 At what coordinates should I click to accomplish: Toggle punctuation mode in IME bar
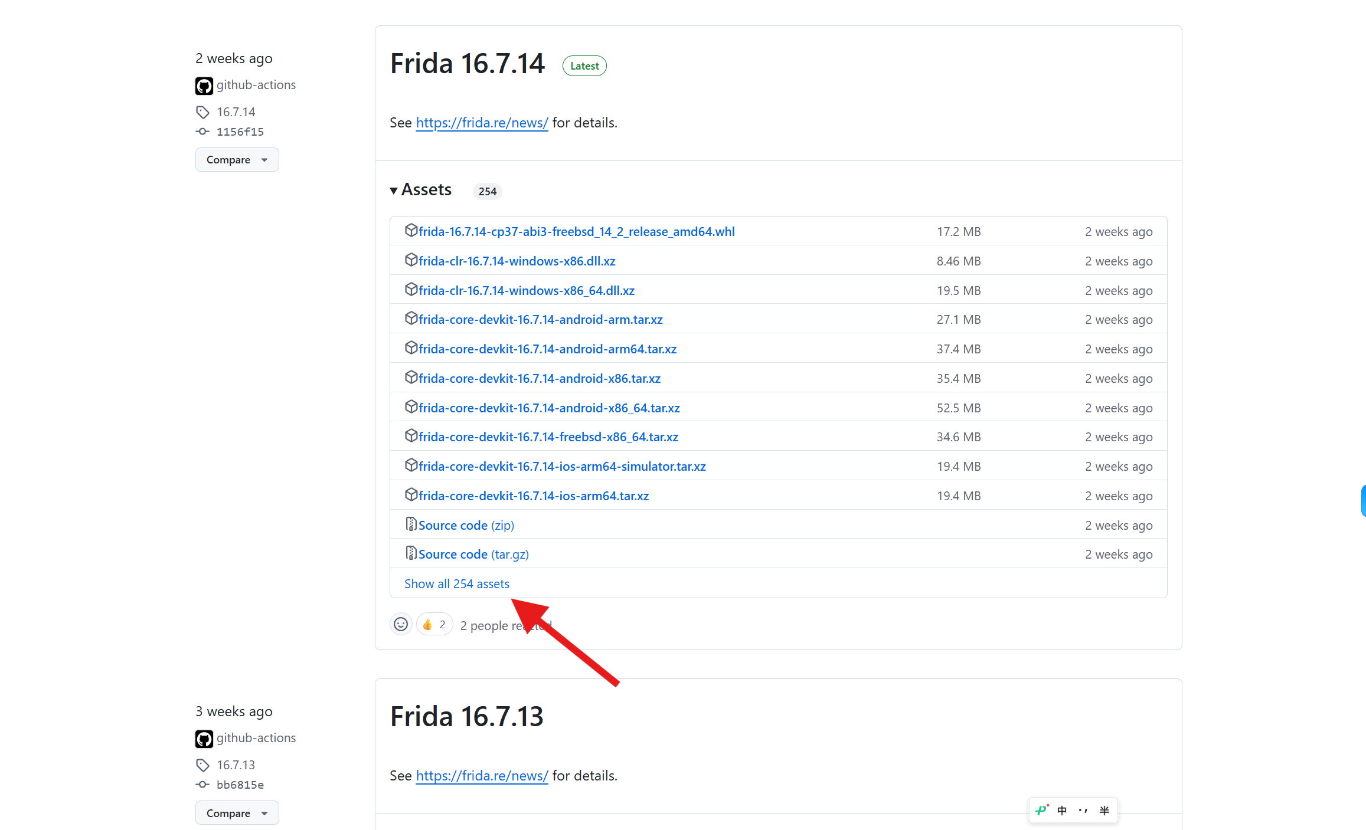pyautogui.click(x=1083, y=811)
